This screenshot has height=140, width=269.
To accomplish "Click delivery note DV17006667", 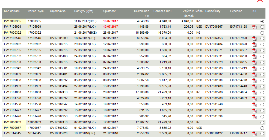I will pos(214,27).
